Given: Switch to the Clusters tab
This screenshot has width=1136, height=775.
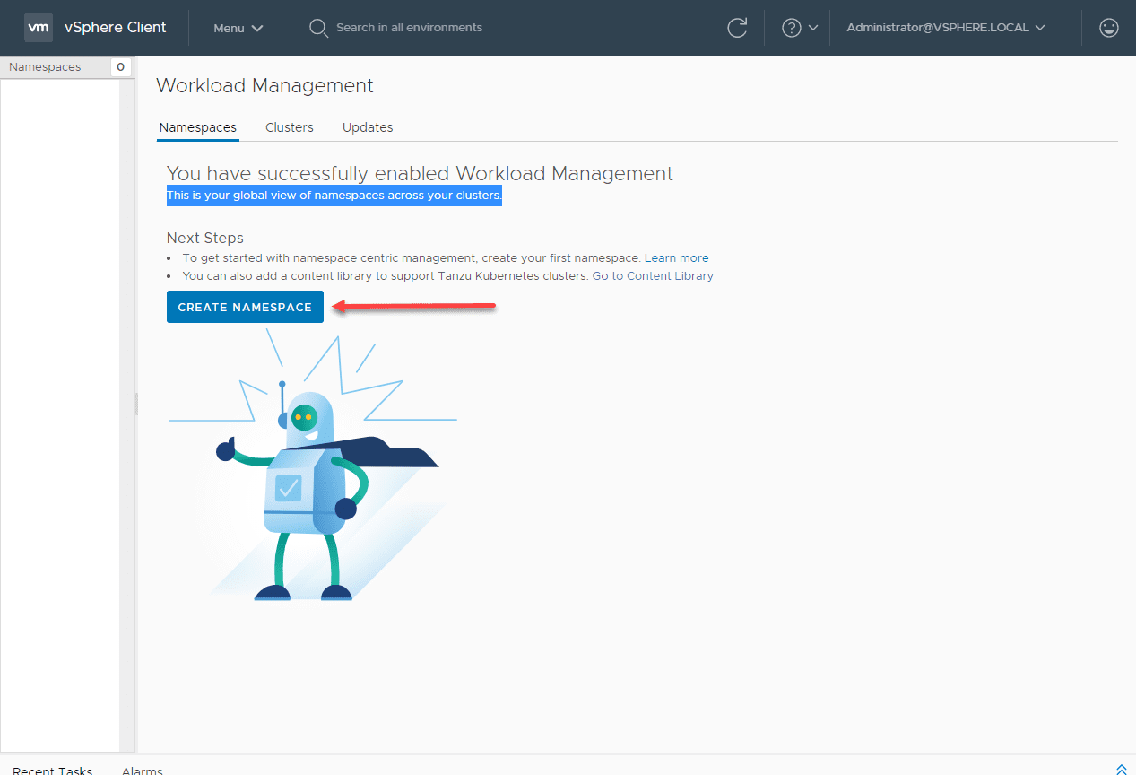Looking at the screenshot, I should (289, 127).
